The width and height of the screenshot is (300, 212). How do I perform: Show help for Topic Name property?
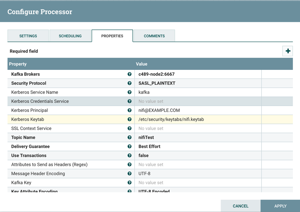(129, 137)
